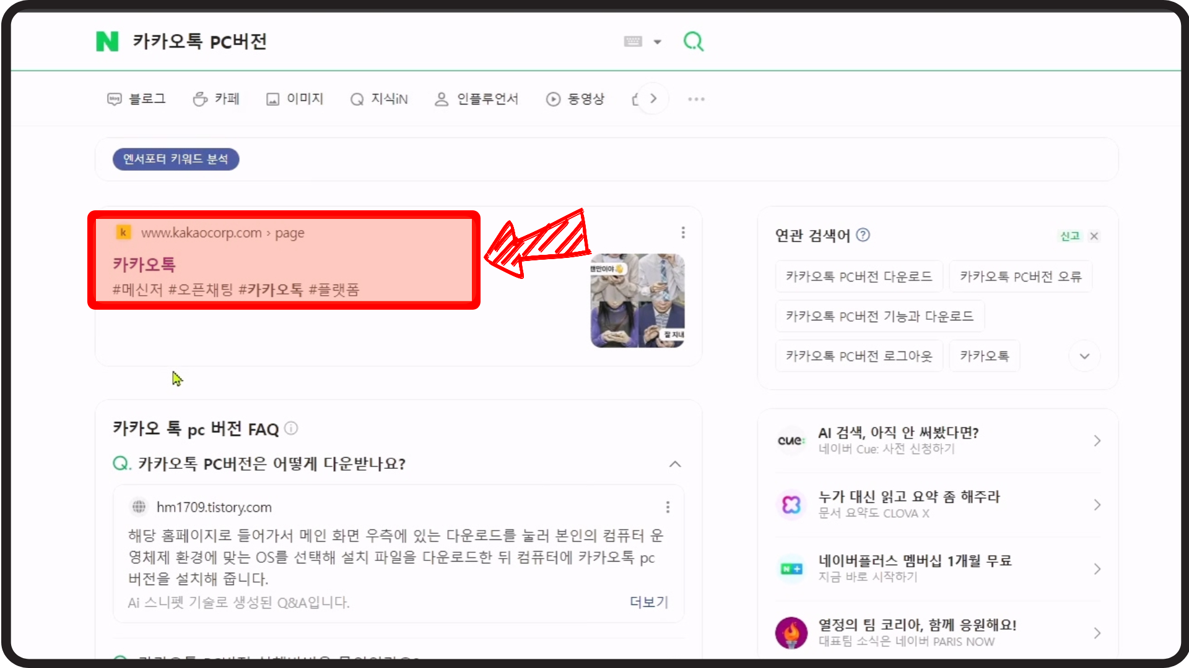Screen dimensions: 1189x668
Task: Click the #메신저 hashtag
Action: (137, 289)
